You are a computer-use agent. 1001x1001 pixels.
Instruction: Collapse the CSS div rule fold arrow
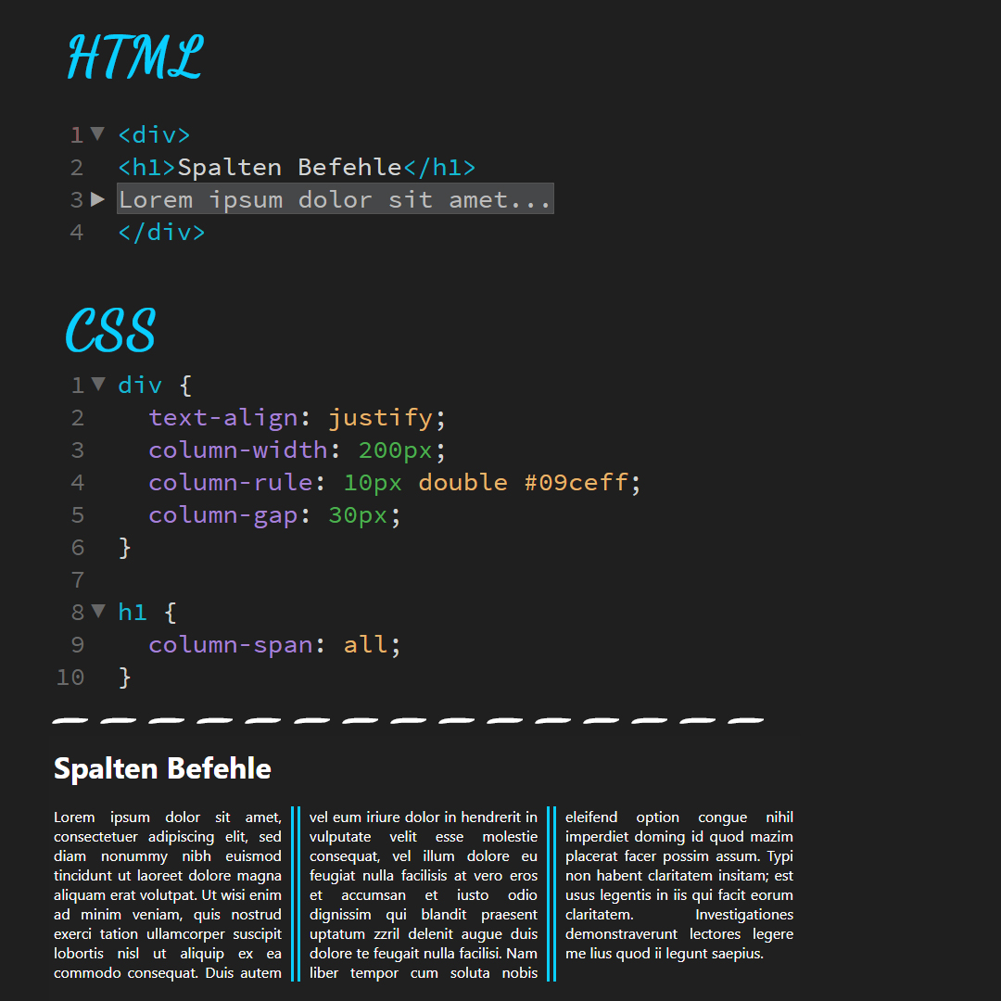[98, 385]
